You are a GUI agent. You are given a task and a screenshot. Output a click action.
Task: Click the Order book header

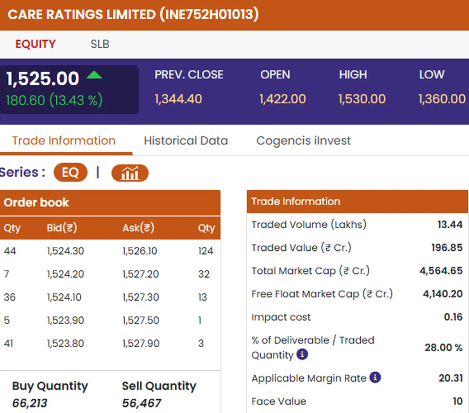pos(36,202)
